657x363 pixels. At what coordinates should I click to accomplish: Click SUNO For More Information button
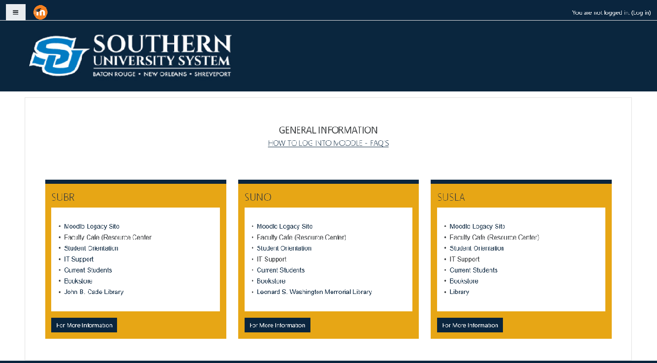click(278, 325)
